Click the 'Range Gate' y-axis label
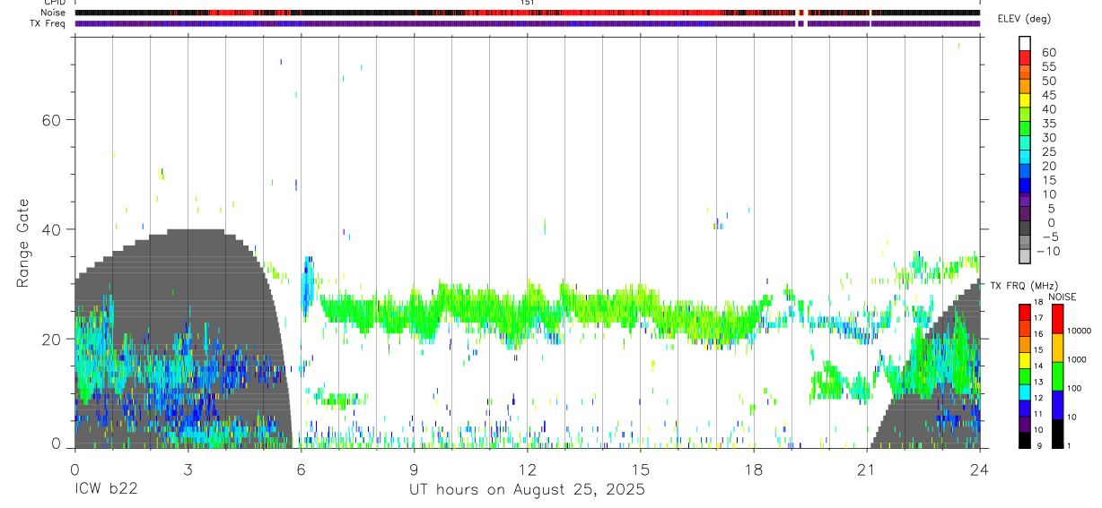This screenshot has width=1102, height=508. click(x=24, y=245)
